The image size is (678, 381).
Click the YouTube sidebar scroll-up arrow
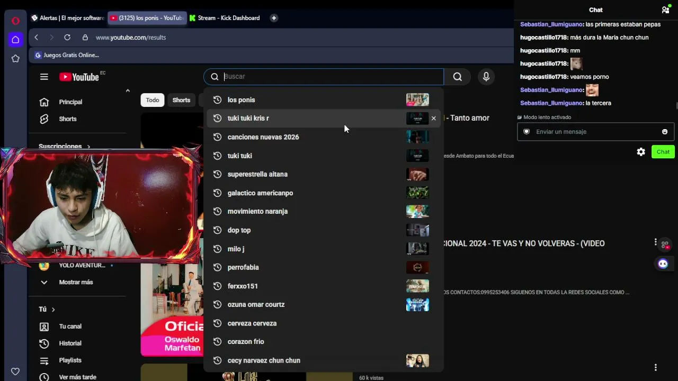click(x=128, y=91)
